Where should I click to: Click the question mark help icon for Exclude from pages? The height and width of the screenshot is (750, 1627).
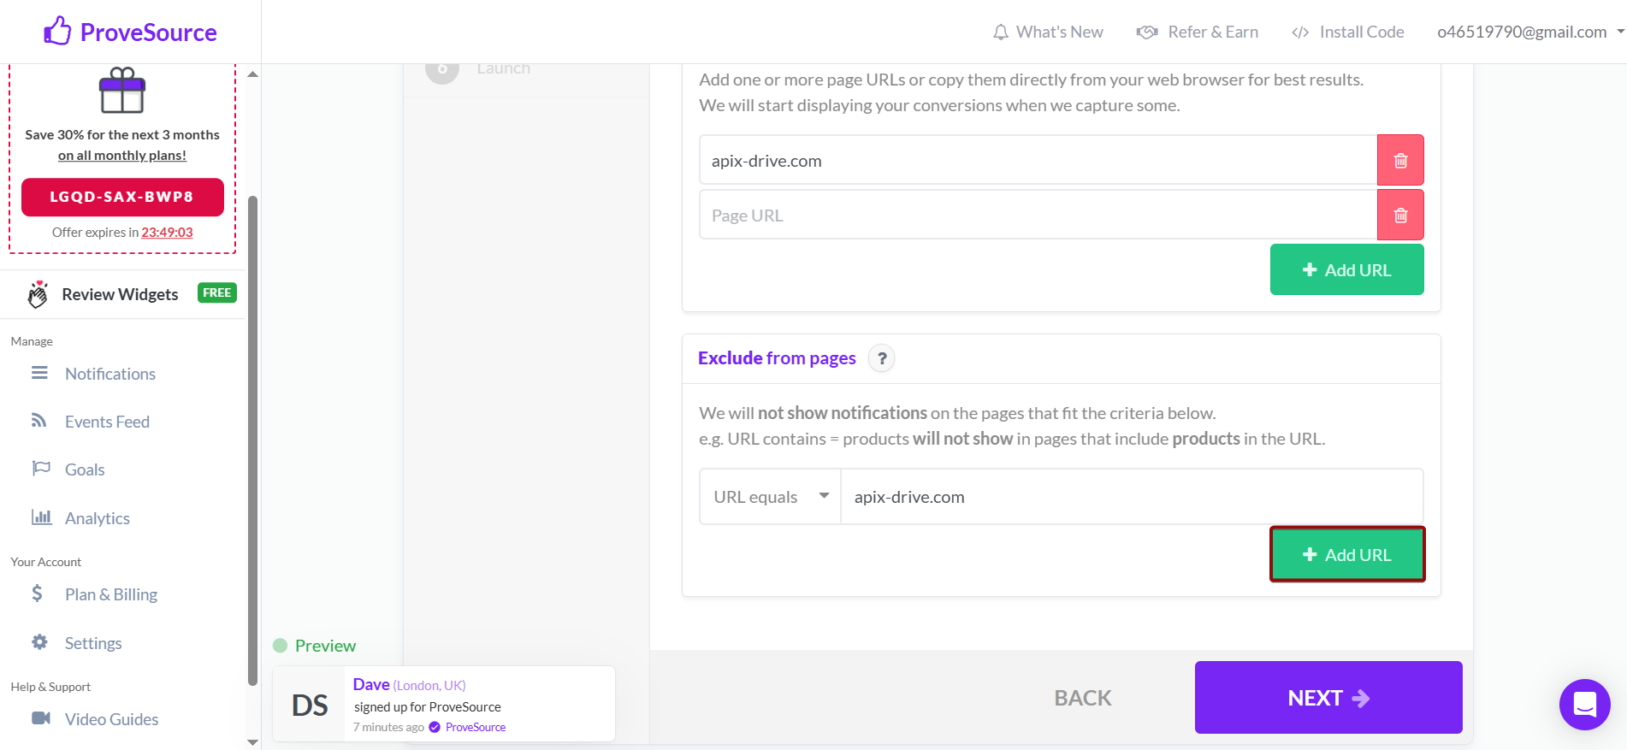tap(882, 358)
